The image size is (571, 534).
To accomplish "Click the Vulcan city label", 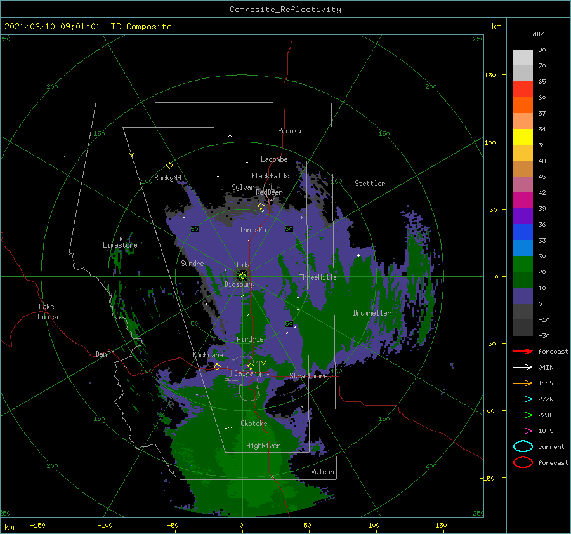I will pyautogui.click(x=323, y=472).
